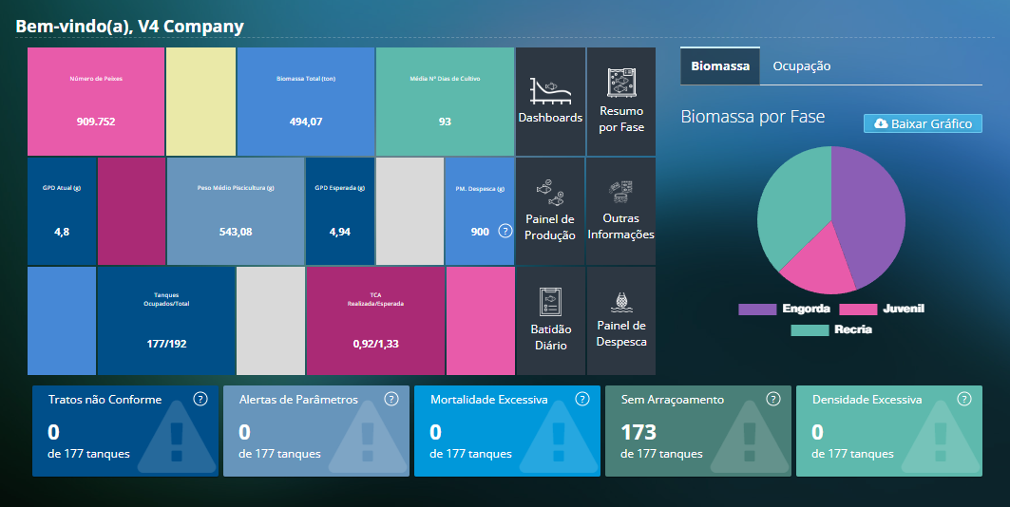Click the Número de Peixes tile
Viewport: 1010px width, 507px height.
tap(96, 101)
